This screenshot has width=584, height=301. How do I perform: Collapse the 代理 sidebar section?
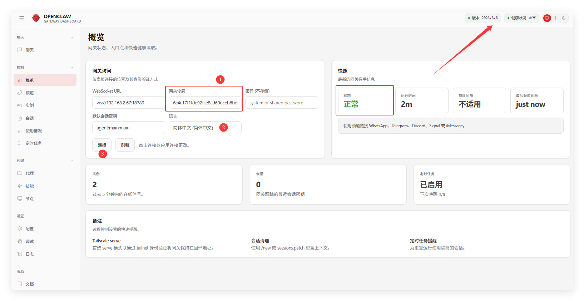point(72,161)
